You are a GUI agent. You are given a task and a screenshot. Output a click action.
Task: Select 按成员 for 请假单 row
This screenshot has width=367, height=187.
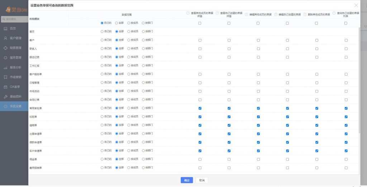[x=129, y=125]
